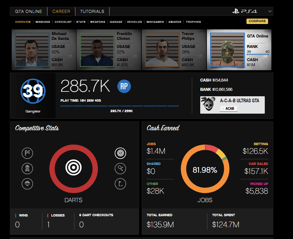Screen dimensions: 293x239
Task: Select Trevor Philips' mugshot
Action: [x=162, y=50]
